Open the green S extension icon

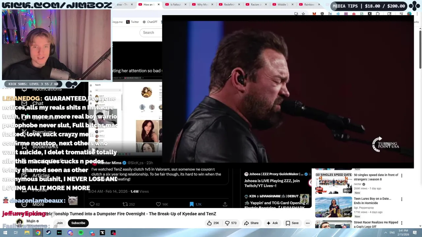(362, 14)
